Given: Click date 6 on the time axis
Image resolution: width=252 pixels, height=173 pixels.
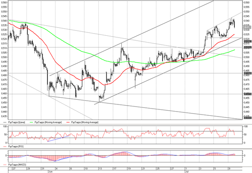Looking at the screenshot, I should [x=71, y=169].
